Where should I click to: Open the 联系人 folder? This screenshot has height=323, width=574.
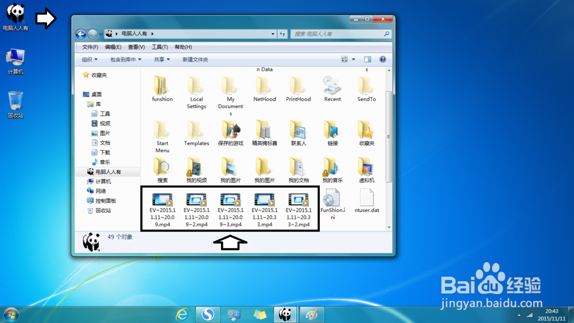click(x=298, y=133)
